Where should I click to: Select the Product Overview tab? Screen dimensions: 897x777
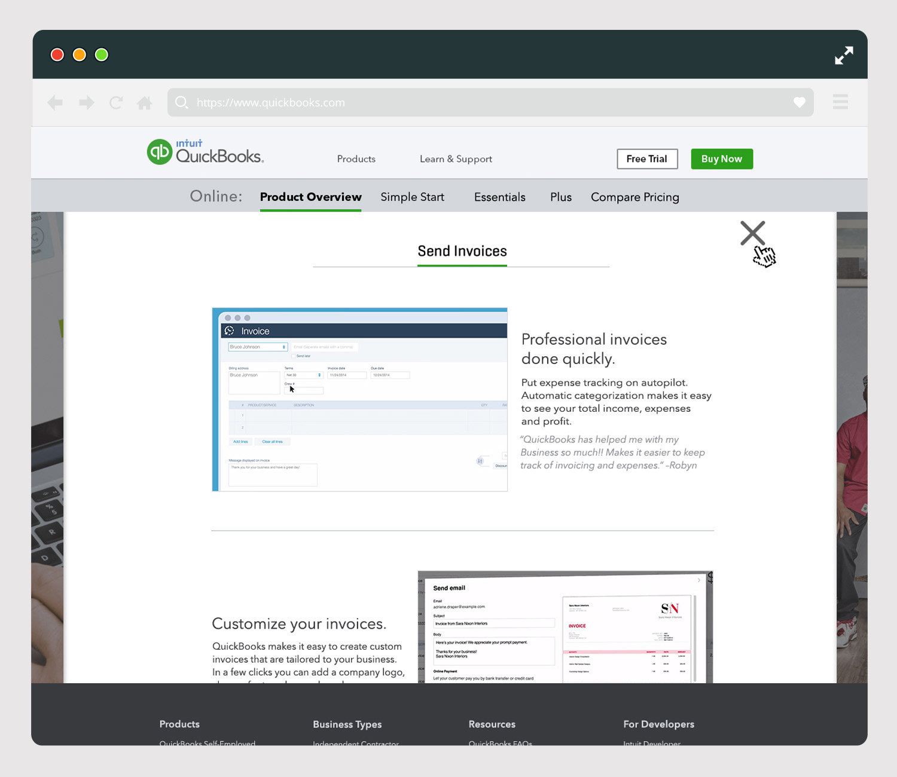point(310,197)
